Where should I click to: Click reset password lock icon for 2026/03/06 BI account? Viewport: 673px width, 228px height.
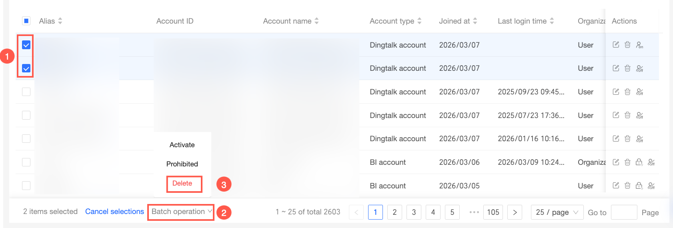(x=639, y=162)
